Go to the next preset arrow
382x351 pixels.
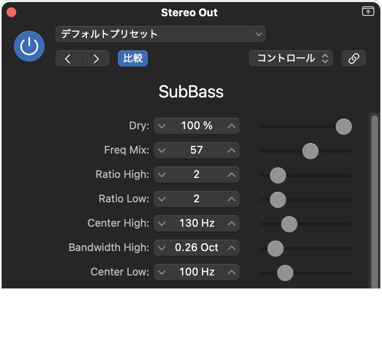pos(96,59)
